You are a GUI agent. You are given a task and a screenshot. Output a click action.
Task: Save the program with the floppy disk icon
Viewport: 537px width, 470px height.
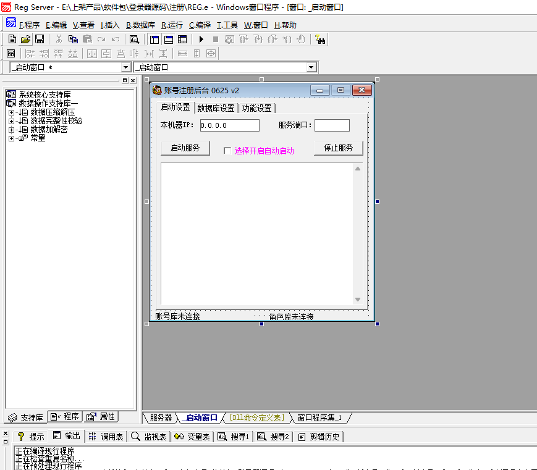click(39, 40)
